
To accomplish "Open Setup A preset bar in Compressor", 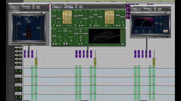I will [21, 13].
